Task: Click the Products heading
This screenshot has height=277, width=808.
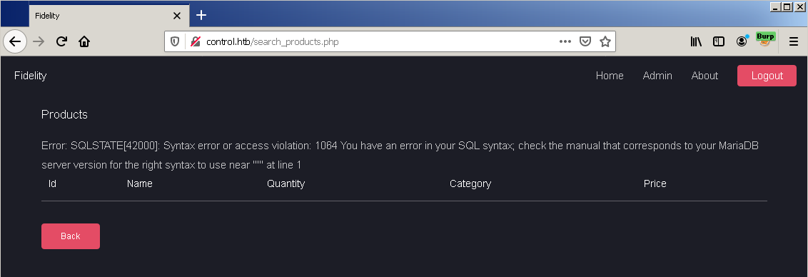Action: pos(64,114)
